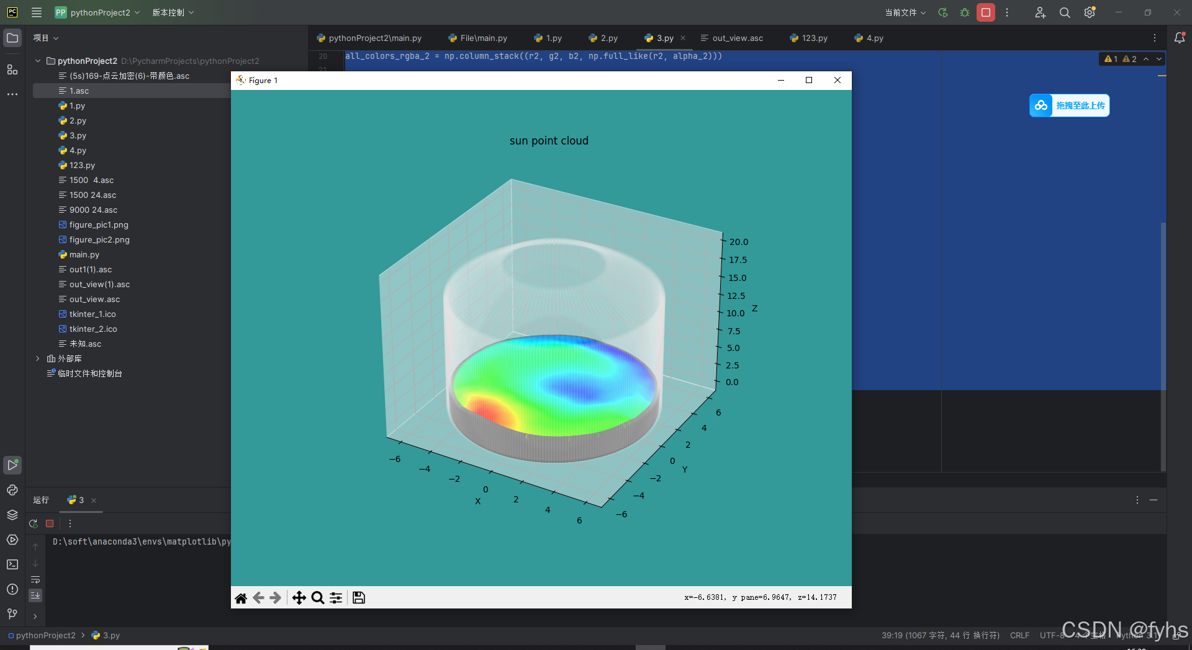Open the subplot configuration sliders icon
This screenshot has width=1192, height=650.
tap(336, 597)
